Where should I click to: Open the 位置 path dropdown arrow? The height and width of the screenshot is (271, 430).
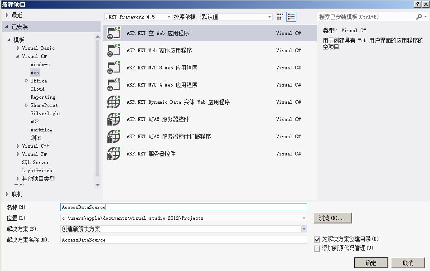tap(304, 218)
